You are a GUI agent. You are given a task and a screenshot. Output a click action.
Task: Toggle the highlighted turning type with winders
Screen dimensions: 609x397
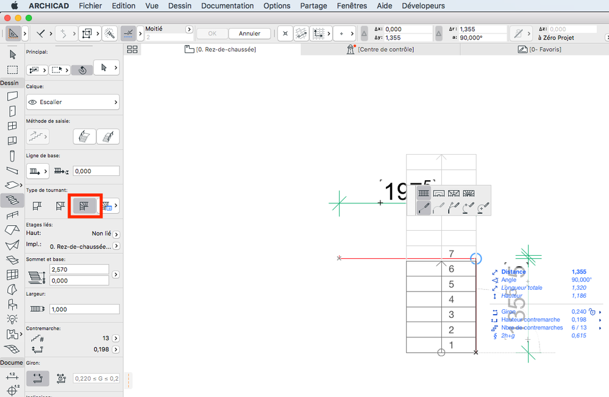tap(84, 206)
